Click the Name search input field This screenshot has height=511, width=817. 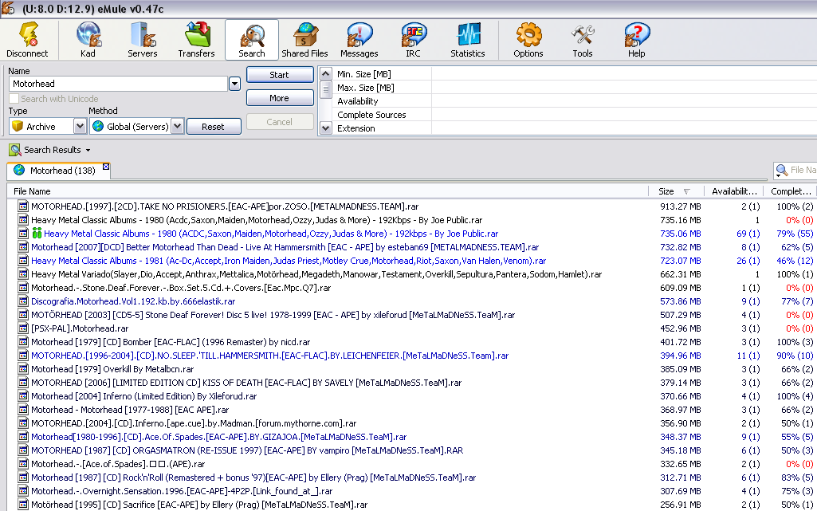pyautogui.click(x=118, y=84)
